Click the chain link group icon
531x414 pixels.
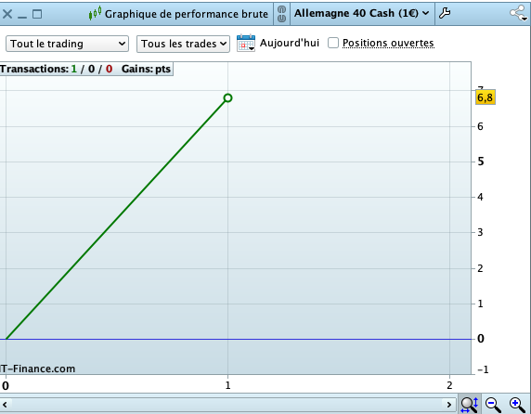(x=281, y=14)
